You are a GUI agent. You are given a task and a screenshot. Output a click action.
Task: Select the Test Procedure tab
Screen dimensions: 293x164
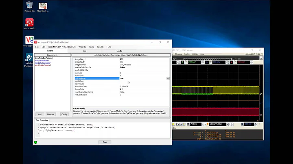point(42,121)
